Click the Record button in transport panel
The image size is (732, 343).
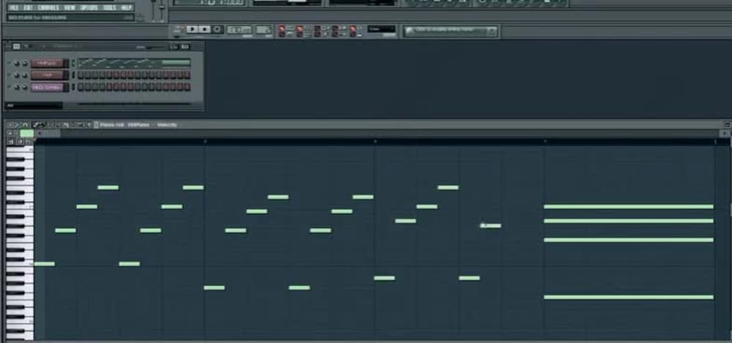217,29
